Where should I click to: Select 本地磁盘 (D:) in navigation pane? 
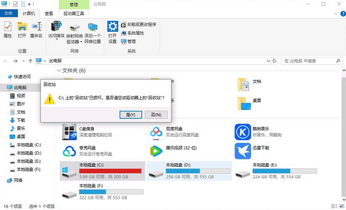pyautogui.click(x=29, y=153)
